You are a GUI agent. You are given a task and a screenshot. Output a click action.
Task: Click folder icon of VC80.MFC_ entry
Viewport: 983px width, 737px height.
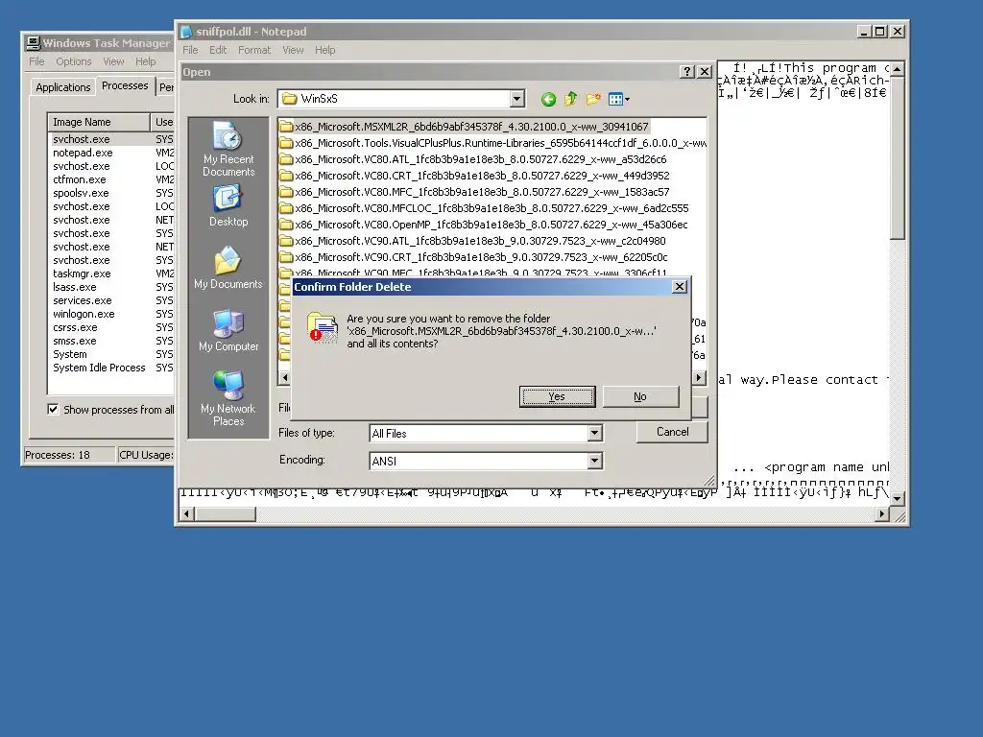point(286,192)
